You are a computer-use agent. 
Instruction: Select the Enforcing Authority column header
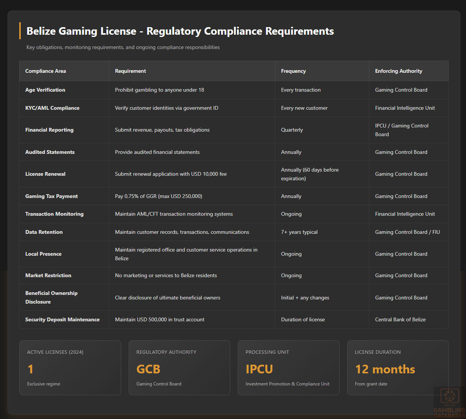click(398, 71)
